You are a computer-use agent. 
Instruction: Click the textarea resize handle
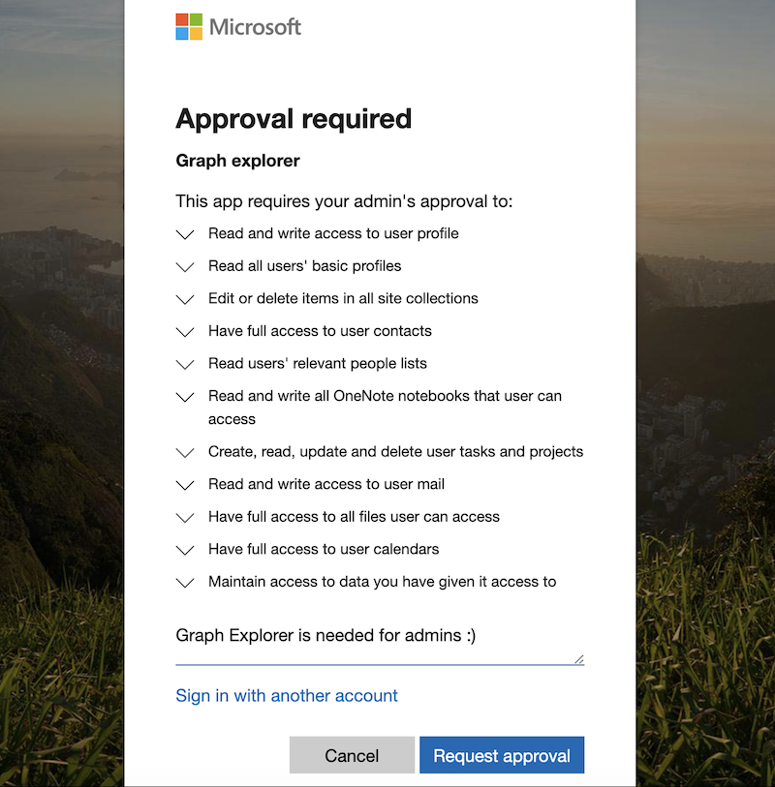[x=579, y=659]
